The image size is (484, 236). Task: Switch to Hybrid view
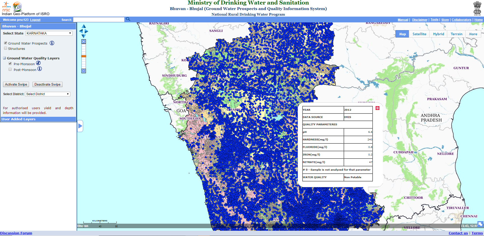(x=439, y=34)
